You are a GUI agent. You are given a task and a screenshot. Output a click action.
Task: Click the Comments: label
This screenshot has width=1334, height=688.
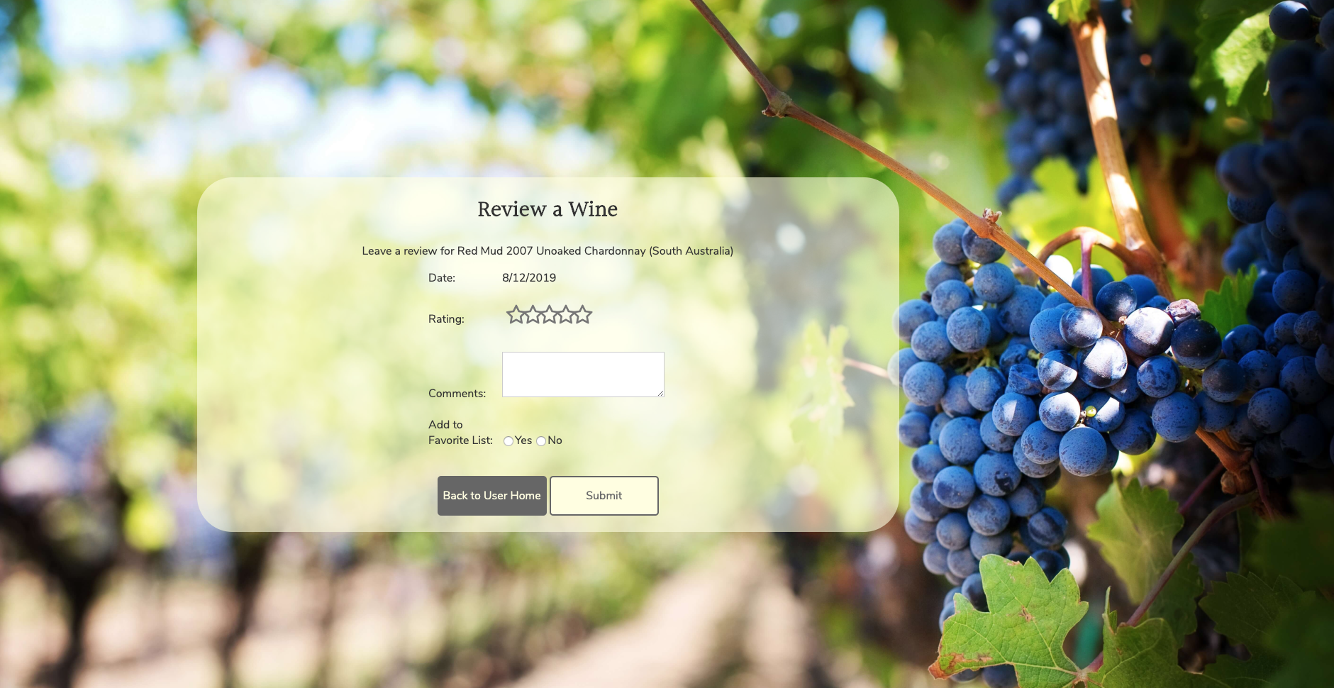click(457, 394)
